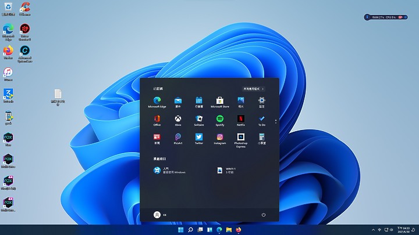Screen dimensions: 419x235
Task: Show hidden system tray icons
Action: [x=373, y=230]
